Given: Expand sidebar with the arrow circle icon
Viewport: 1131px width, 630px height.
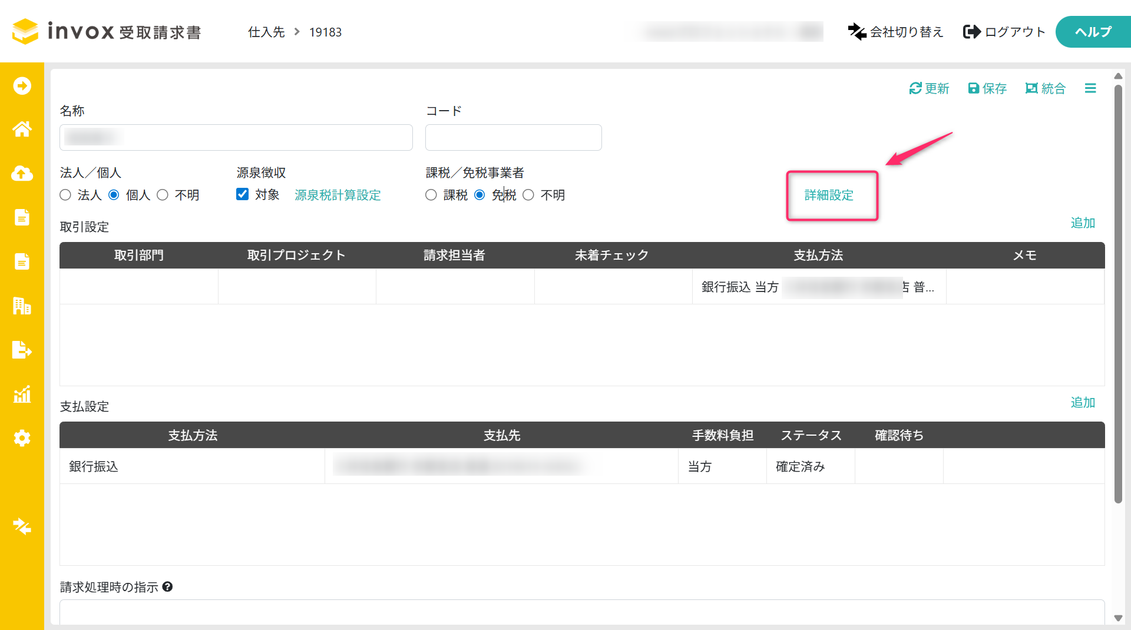Looking at the screenshot, I should point(22,86).
